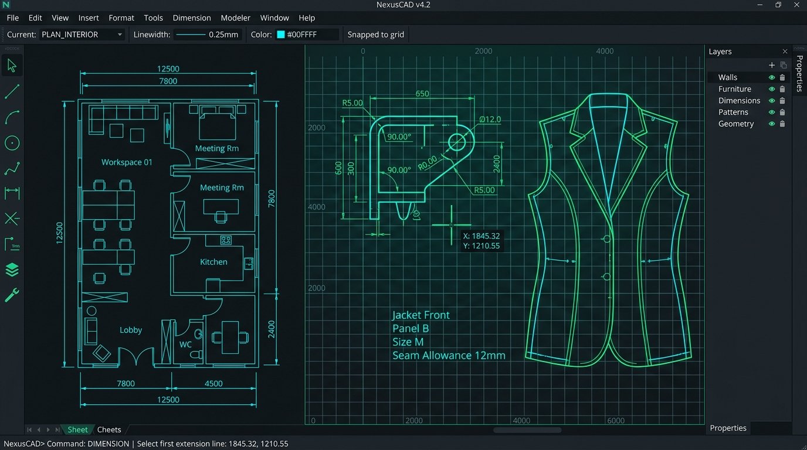The image size is (807, 450).
Task: Open the Edit menu
Action: click(x=35, y=18)
